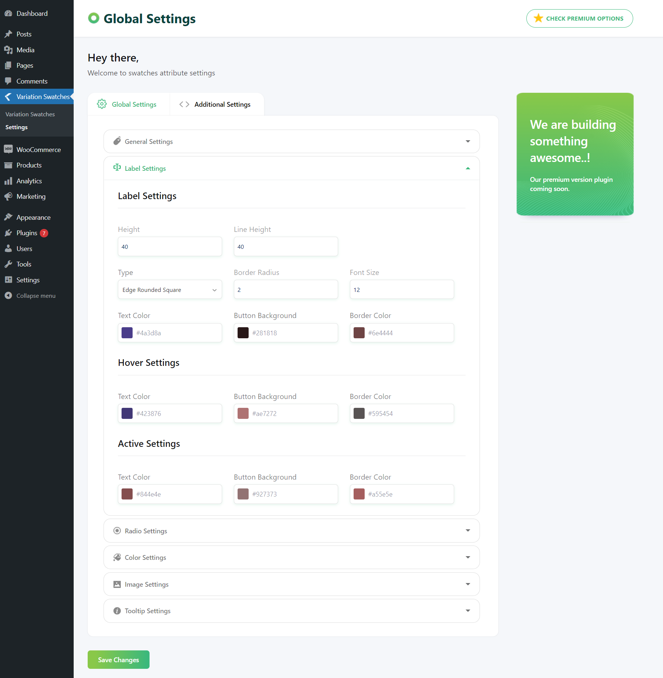The height and width of the screenshot is (678, 663).
Task: Click the Products box icon
Action: 8,165
